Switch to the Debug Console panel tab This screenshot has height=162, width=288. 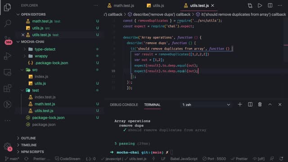[x=124, y=105]
